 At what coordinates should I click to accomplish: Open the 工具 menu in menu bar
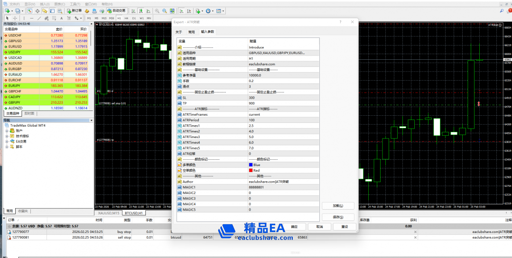tap(75, 4)
